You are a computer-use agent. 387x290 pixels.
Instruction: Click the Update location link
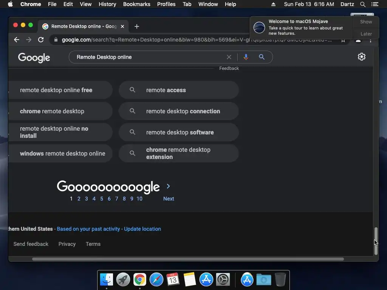tap(142, 229)
